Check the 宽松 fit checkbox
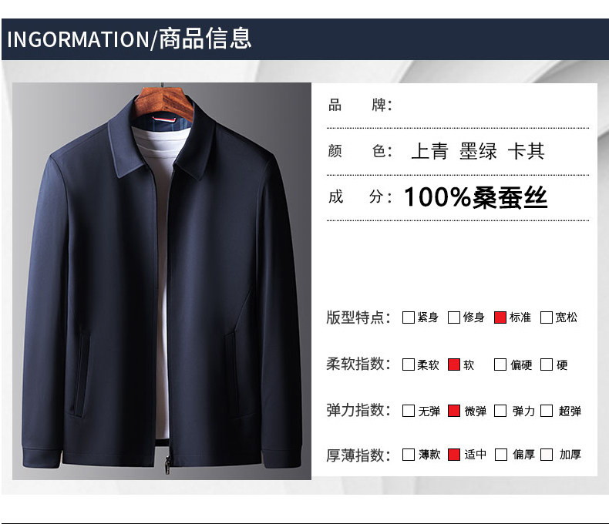 coord(546,317)
